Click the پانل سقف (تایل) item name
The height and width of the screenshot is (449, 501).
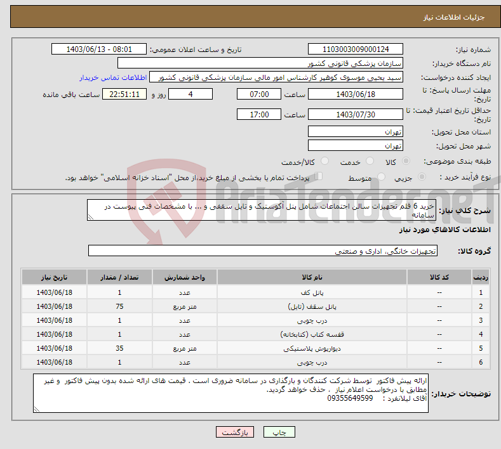click(312, 306)
